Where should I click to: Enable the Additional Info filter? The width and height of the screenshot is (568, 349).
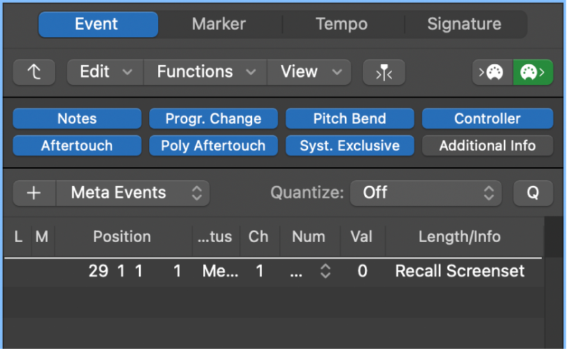[487, 146]
